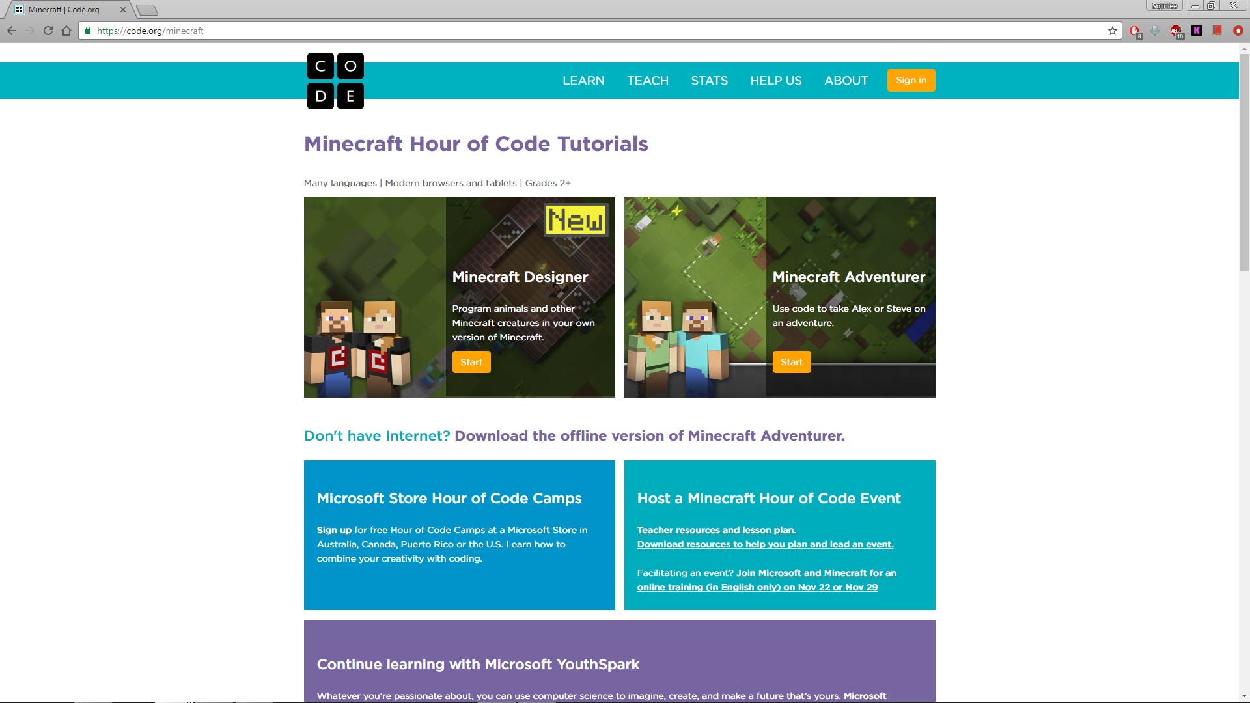This screenshot has width=1250, height=703.
Task: Start the Minecraft Adventurer tutorial
Action: 791,362
